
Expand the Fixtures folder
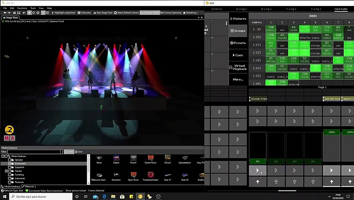click(6, 171)
